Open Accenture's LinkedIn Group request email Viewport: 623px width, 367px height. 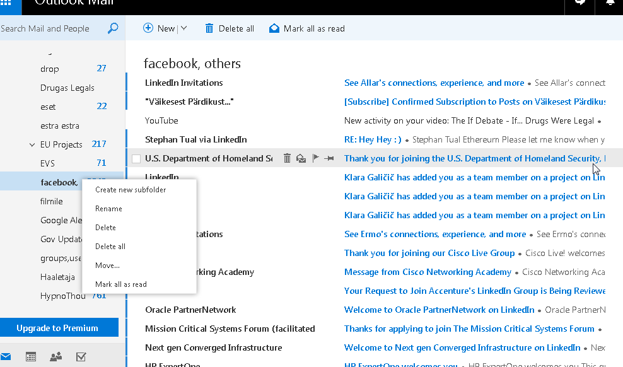pos(474,291)
